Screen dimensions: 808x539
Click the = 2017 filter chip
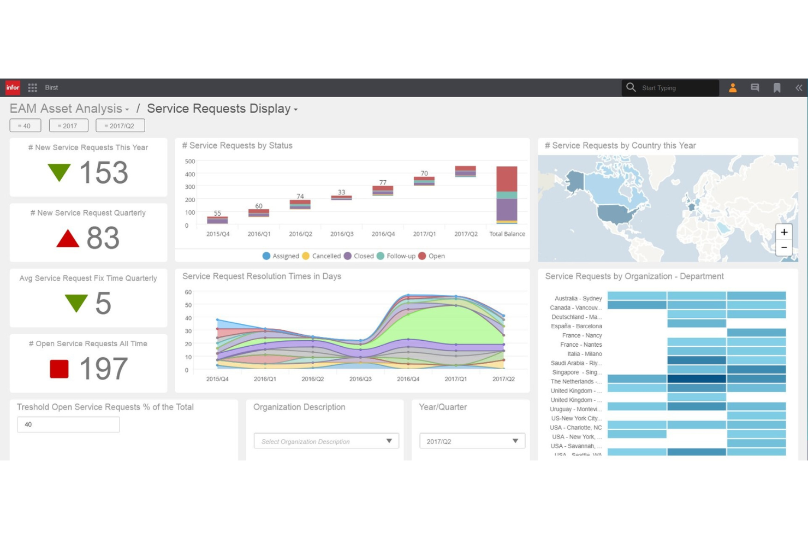[69, 126]
